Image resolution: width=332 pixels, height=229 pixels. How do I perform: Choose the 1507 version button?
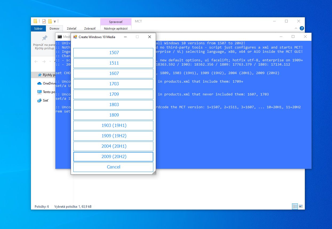(x=113, y=53)
